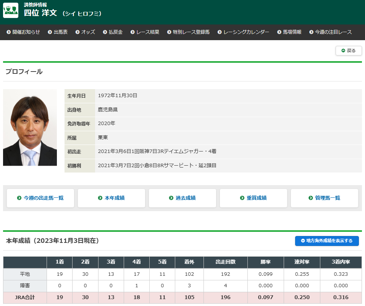Open 管理馬一覧 button

click(x=325, y=198)
